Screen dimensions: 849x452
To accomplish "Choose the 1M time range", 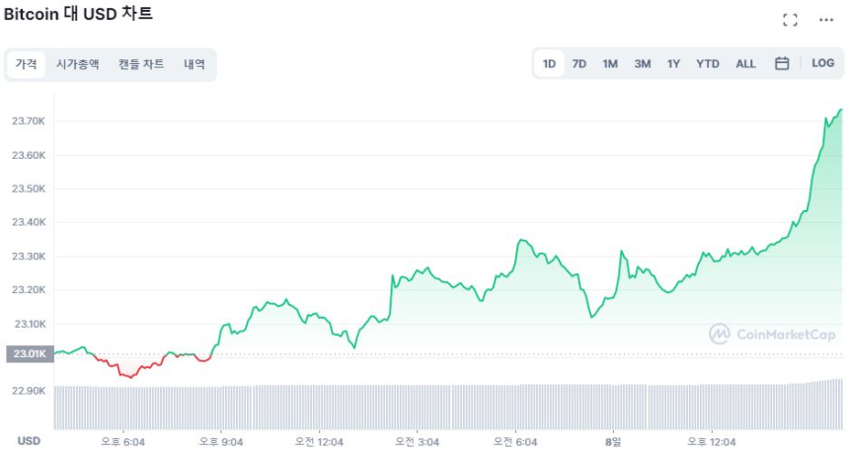I will (610, 63).
